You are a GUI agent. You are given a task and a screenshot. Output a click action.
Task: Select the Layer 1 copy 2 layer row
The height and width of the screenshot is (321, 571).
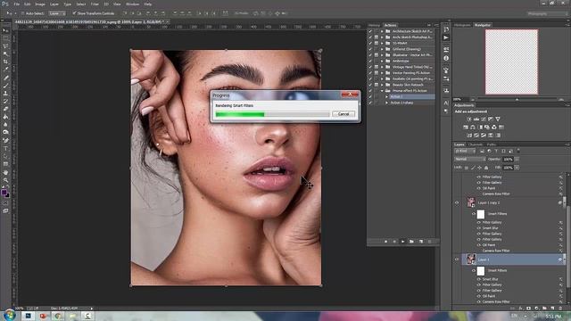pos(513,202)
